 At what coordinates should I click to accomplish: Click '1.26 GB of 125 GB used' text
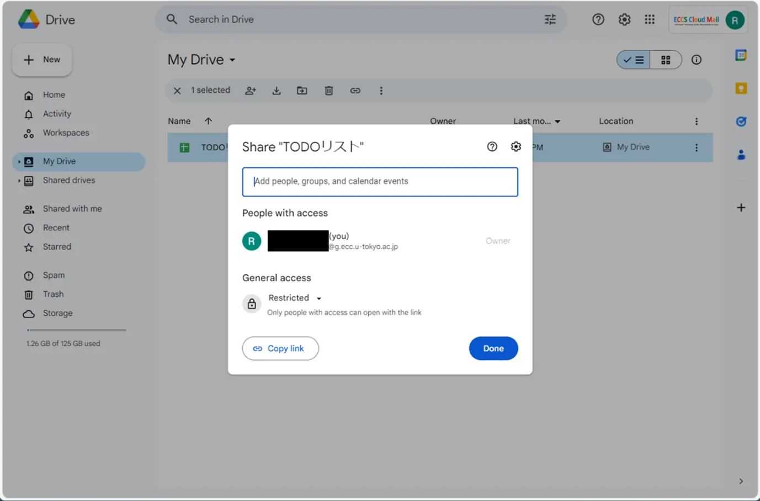63,344
